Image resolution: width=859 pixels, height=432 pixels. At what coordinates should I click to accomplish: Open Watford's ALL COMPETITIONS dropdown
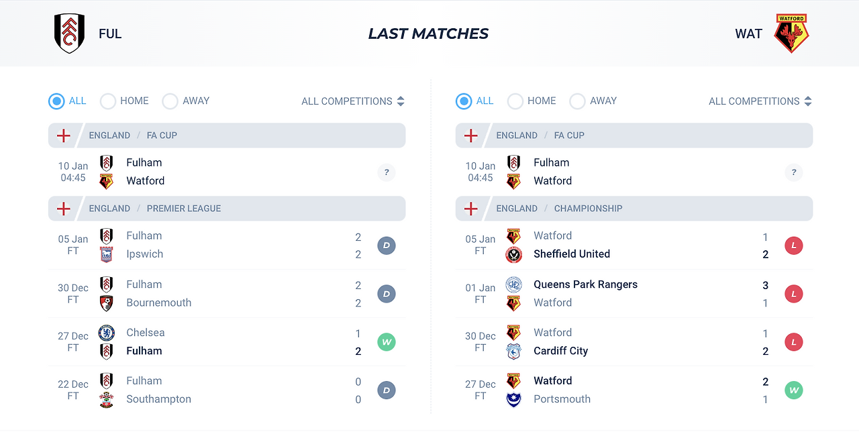[x=760, y=101]
